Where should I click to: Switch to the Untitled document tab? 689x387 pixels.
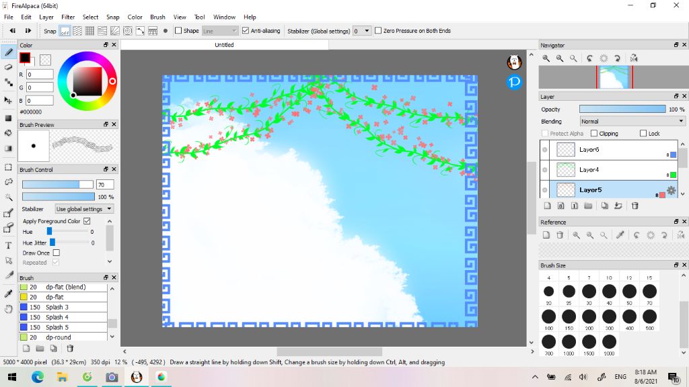[224, 45]
